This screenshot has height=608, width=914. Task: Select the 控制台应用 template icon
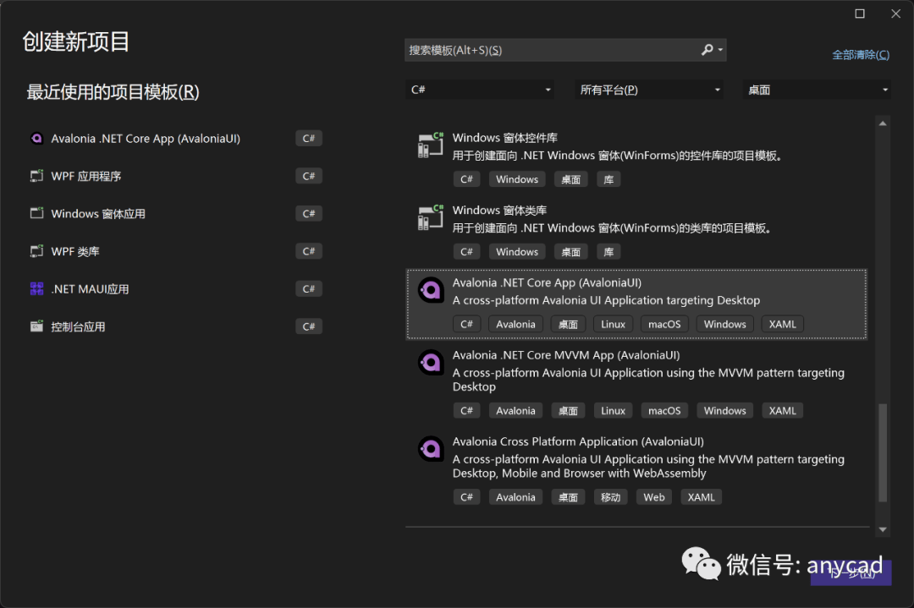click(37, 326)
